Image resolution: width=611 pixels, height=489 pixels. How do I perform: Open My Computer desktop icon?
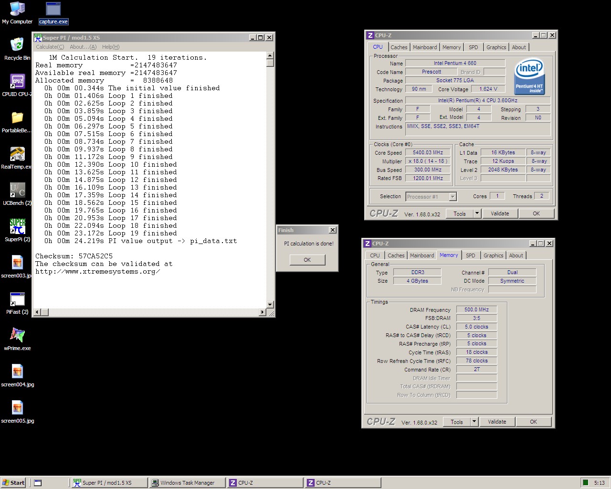click(x=17, y=13)
